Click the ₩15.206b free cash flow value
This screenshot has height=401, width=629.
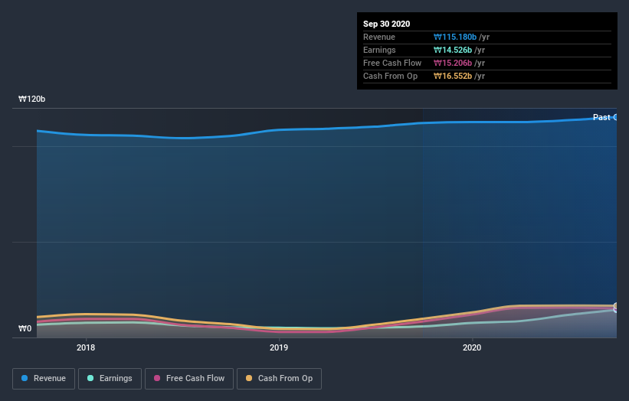pyautogui.click(x=453, y=63)
